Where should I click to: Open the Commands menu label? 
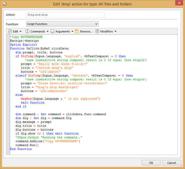click(38, 31)
